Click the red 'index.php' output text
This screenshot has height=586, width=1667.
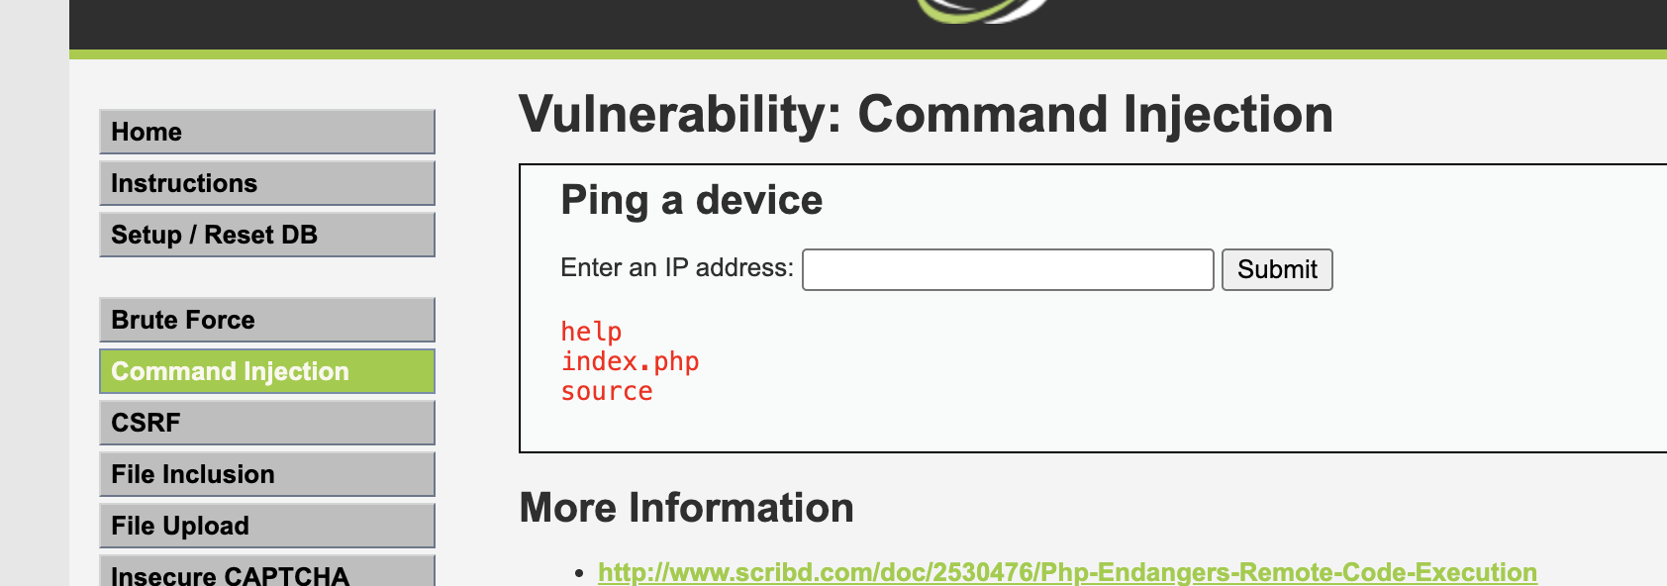click(630, 361)
